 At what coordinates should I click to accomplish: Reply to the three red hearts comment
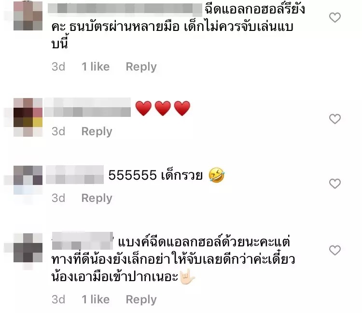coord(97,131)
